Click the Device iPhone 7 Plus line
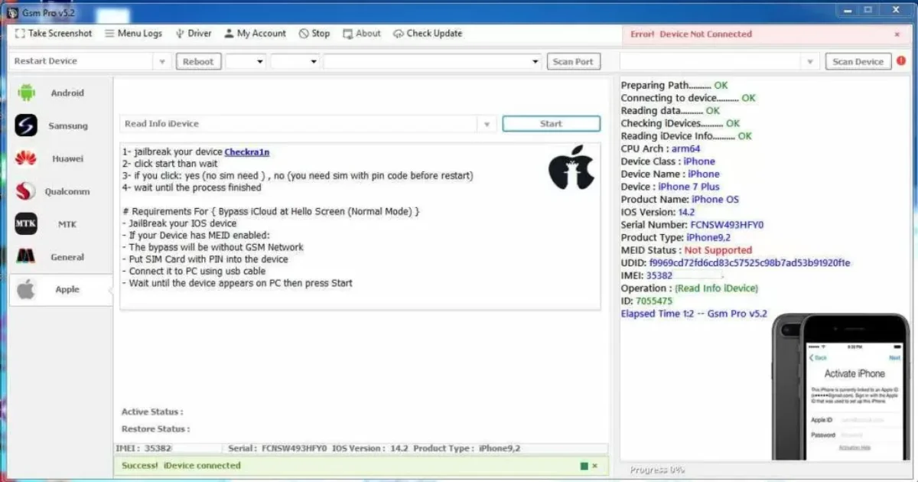Image resolution: width=918 pixels, height=482 pixels. pyautogui.click(x=670, y=187)
